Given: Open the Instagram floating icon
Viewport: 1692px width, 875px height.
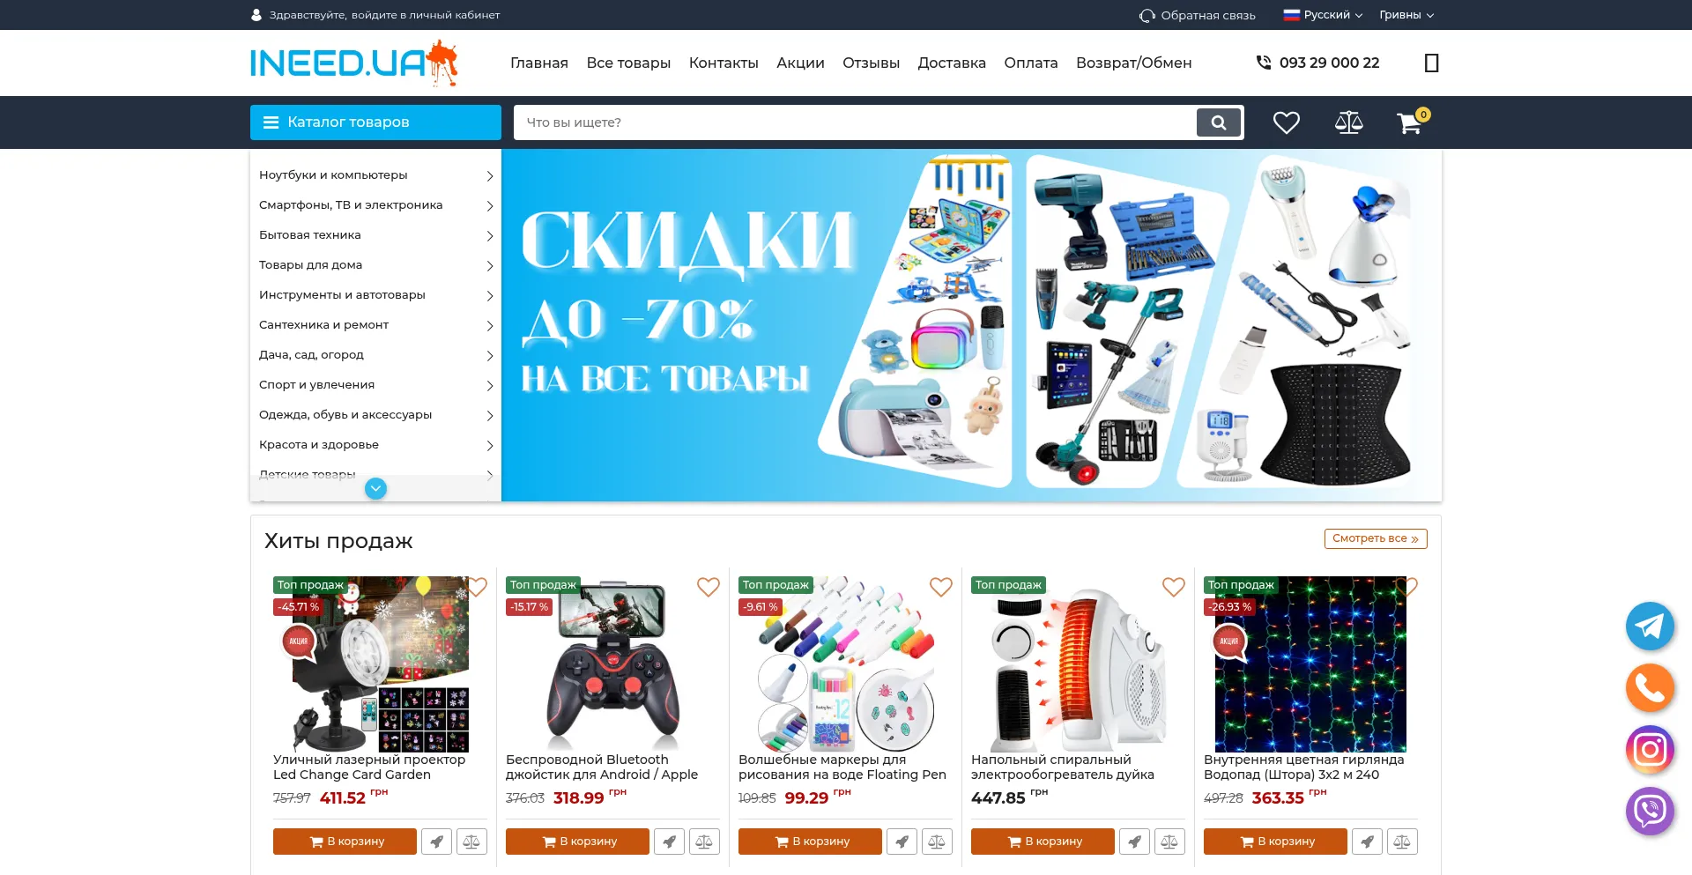Looking at the screenshot, I should 1650,749.
